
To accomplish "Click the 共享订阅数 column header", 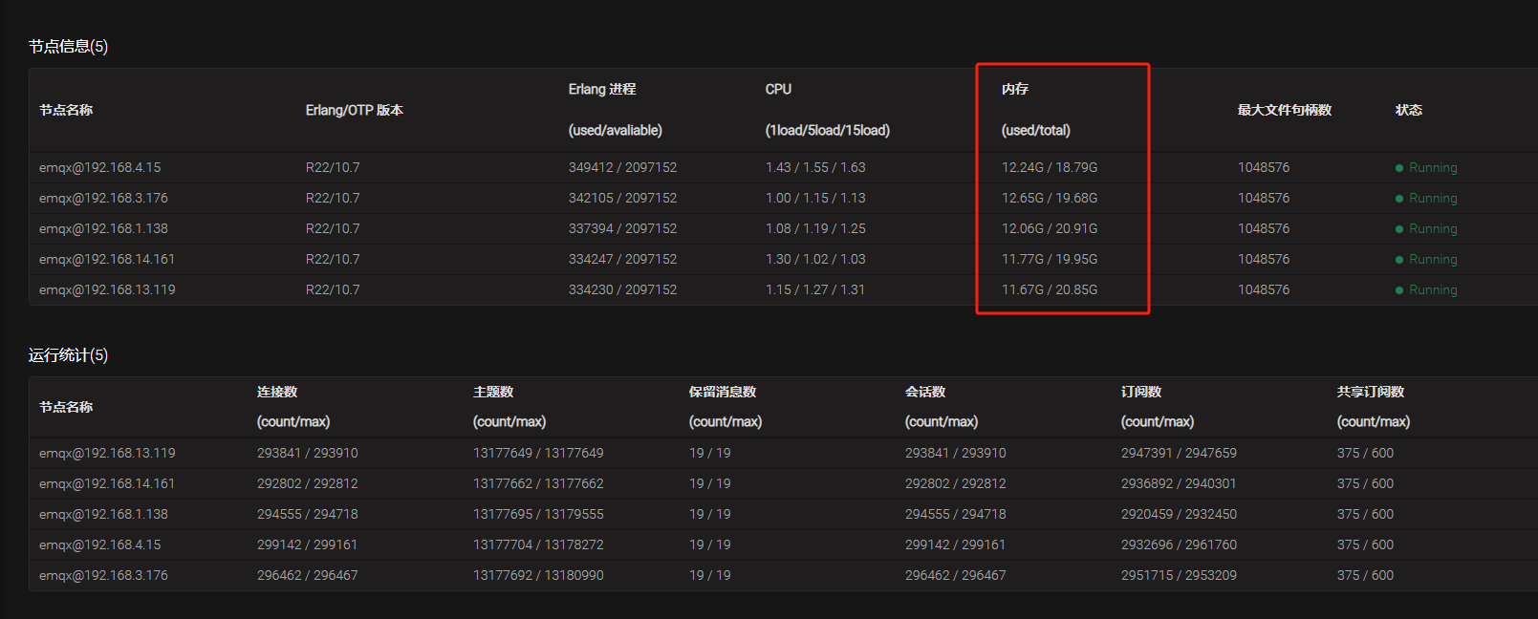I will pos(1371,392).
